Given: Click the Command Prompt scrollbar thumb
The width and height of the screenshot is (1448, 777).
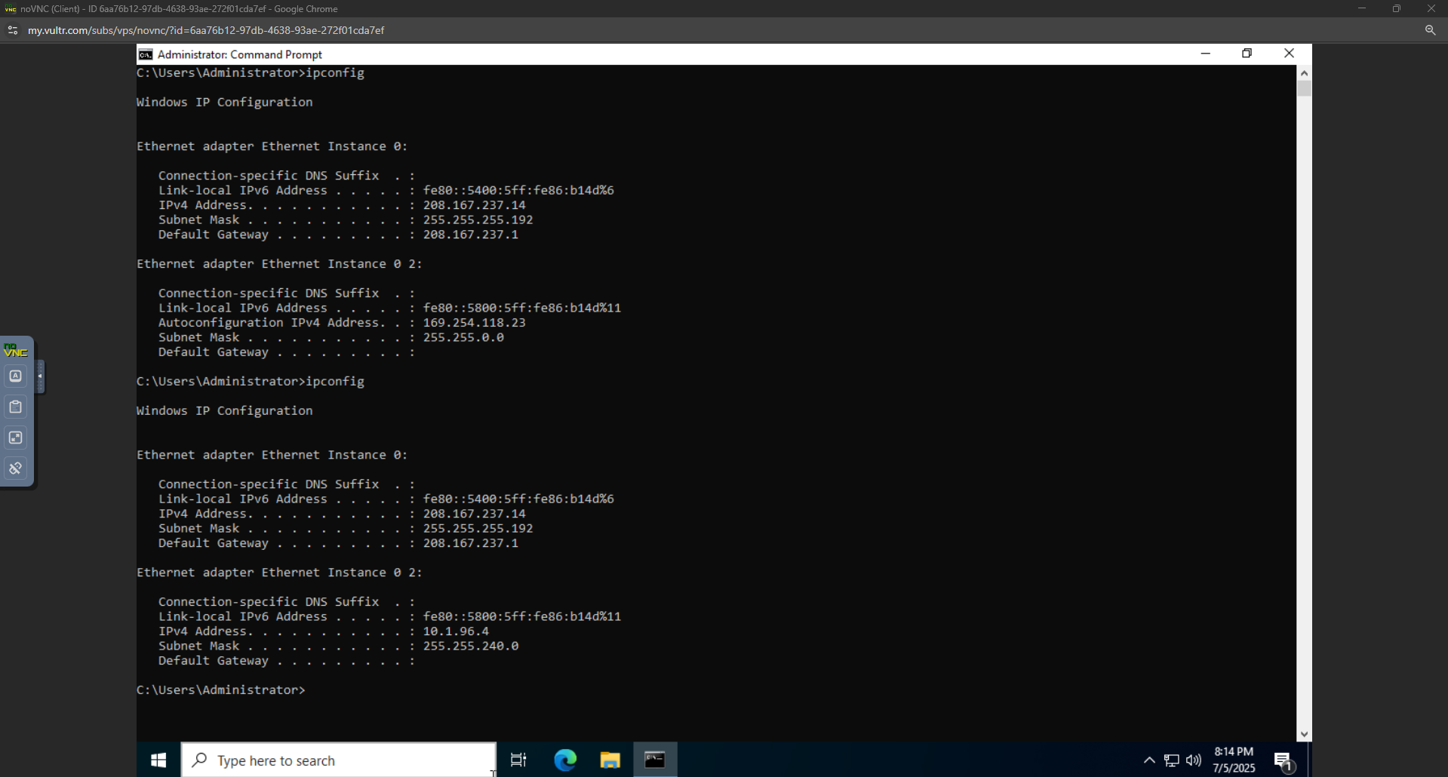Looking at the screenshot, I should (x=1304, y=88).
